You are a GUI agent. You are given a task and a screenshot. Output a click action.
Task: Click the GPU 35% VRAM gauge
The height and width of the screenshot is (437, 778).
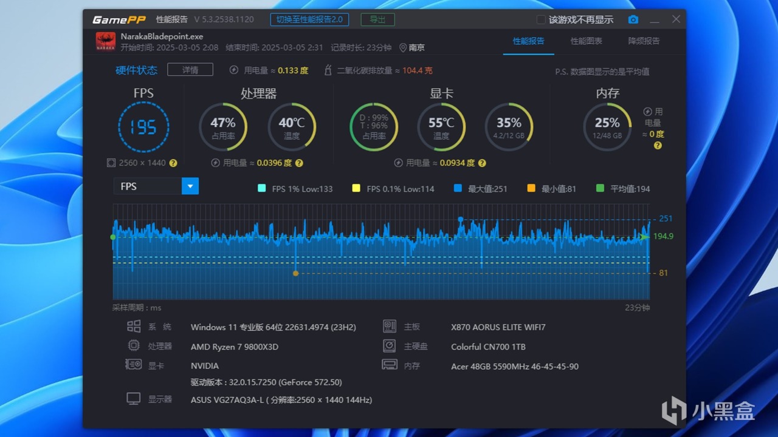point(509,127)
